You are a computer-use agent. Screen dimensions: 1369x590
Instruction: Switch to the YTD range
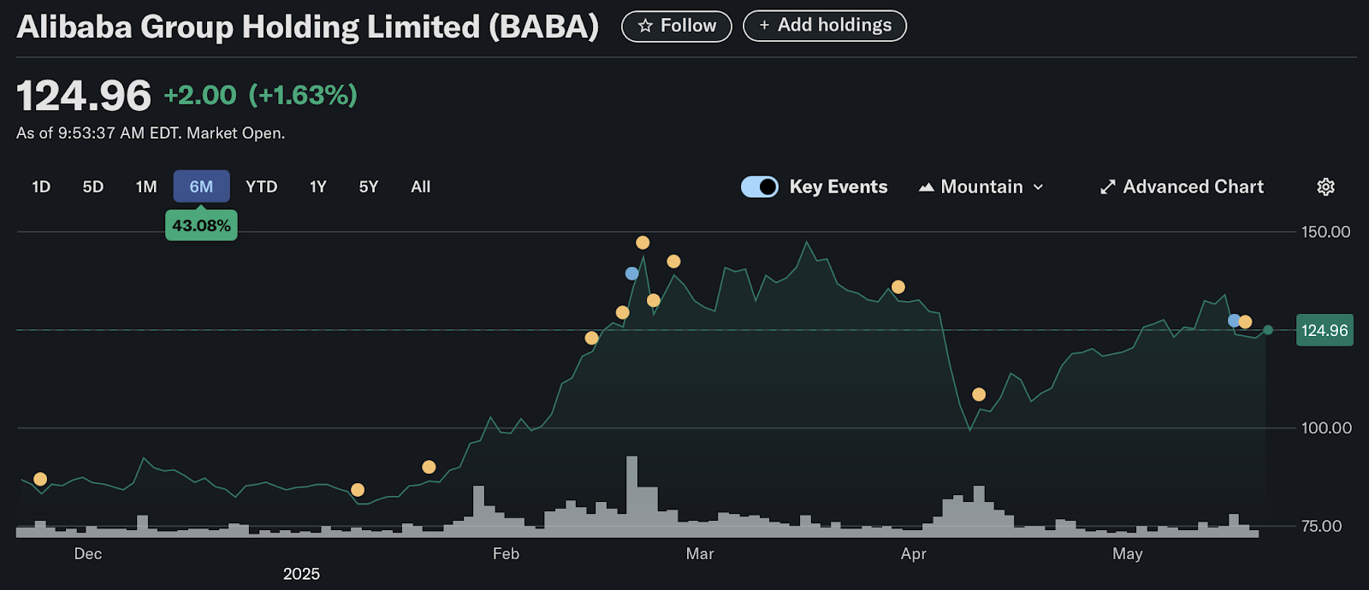(x=261, y=186)
